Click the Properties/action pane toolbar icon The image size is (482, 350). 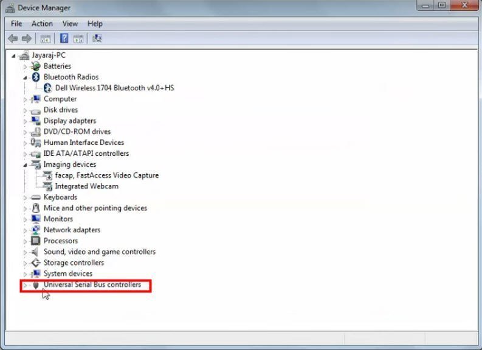78,39
